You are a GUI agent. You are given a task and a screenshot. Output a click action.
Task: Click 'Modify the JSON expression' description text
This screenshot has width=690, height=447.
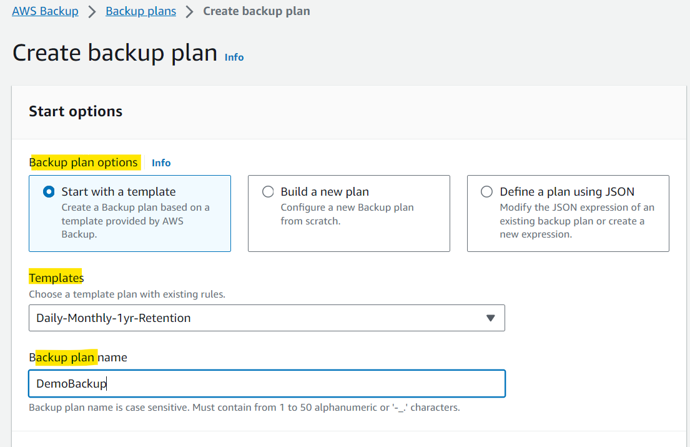click(577, 221)
